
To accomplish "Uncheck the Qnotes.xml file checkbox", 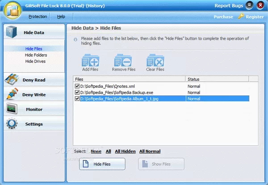I will click(x=77, y=86).
